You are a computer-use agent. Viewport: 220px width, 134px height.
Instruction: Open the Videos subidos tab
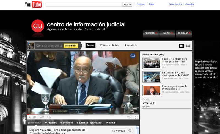109,45
